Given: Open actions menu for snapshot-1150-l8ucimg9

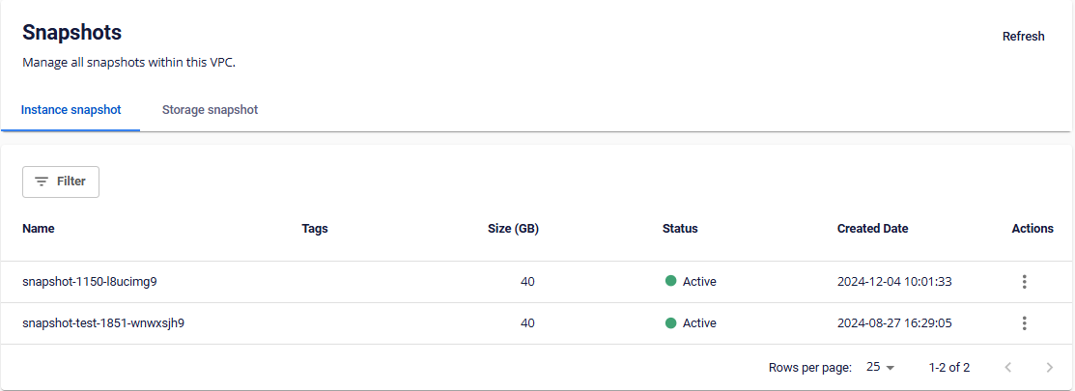Looking at the screenshot, I should click(1024, 282).
